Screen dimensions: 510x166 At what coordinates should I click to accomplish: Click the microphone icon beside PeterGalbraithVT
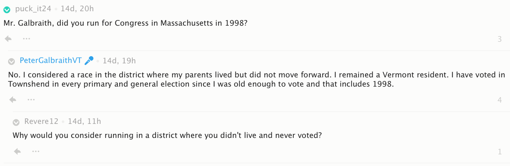click(89, 61)
